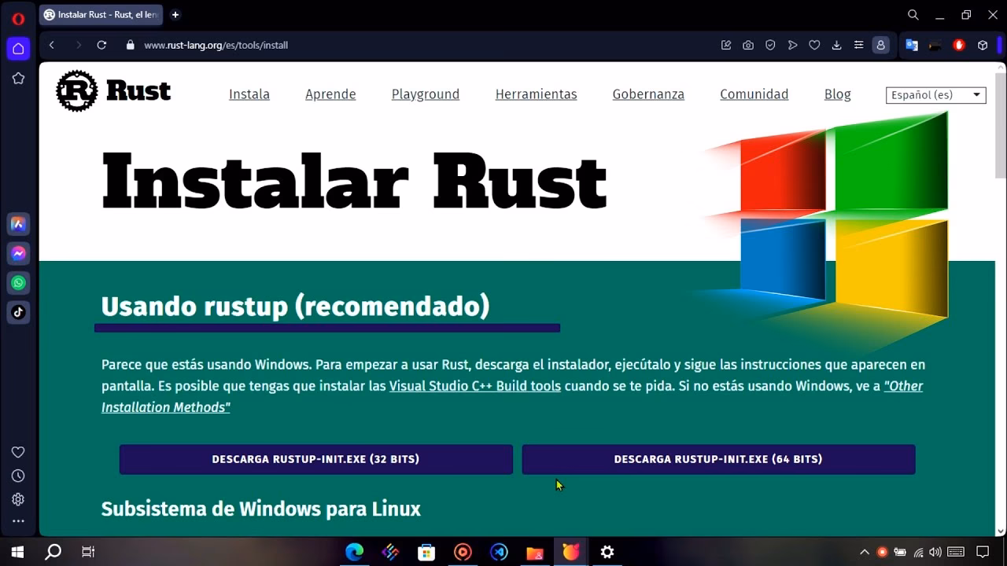Open the edit page note icon

coord(726,45)
